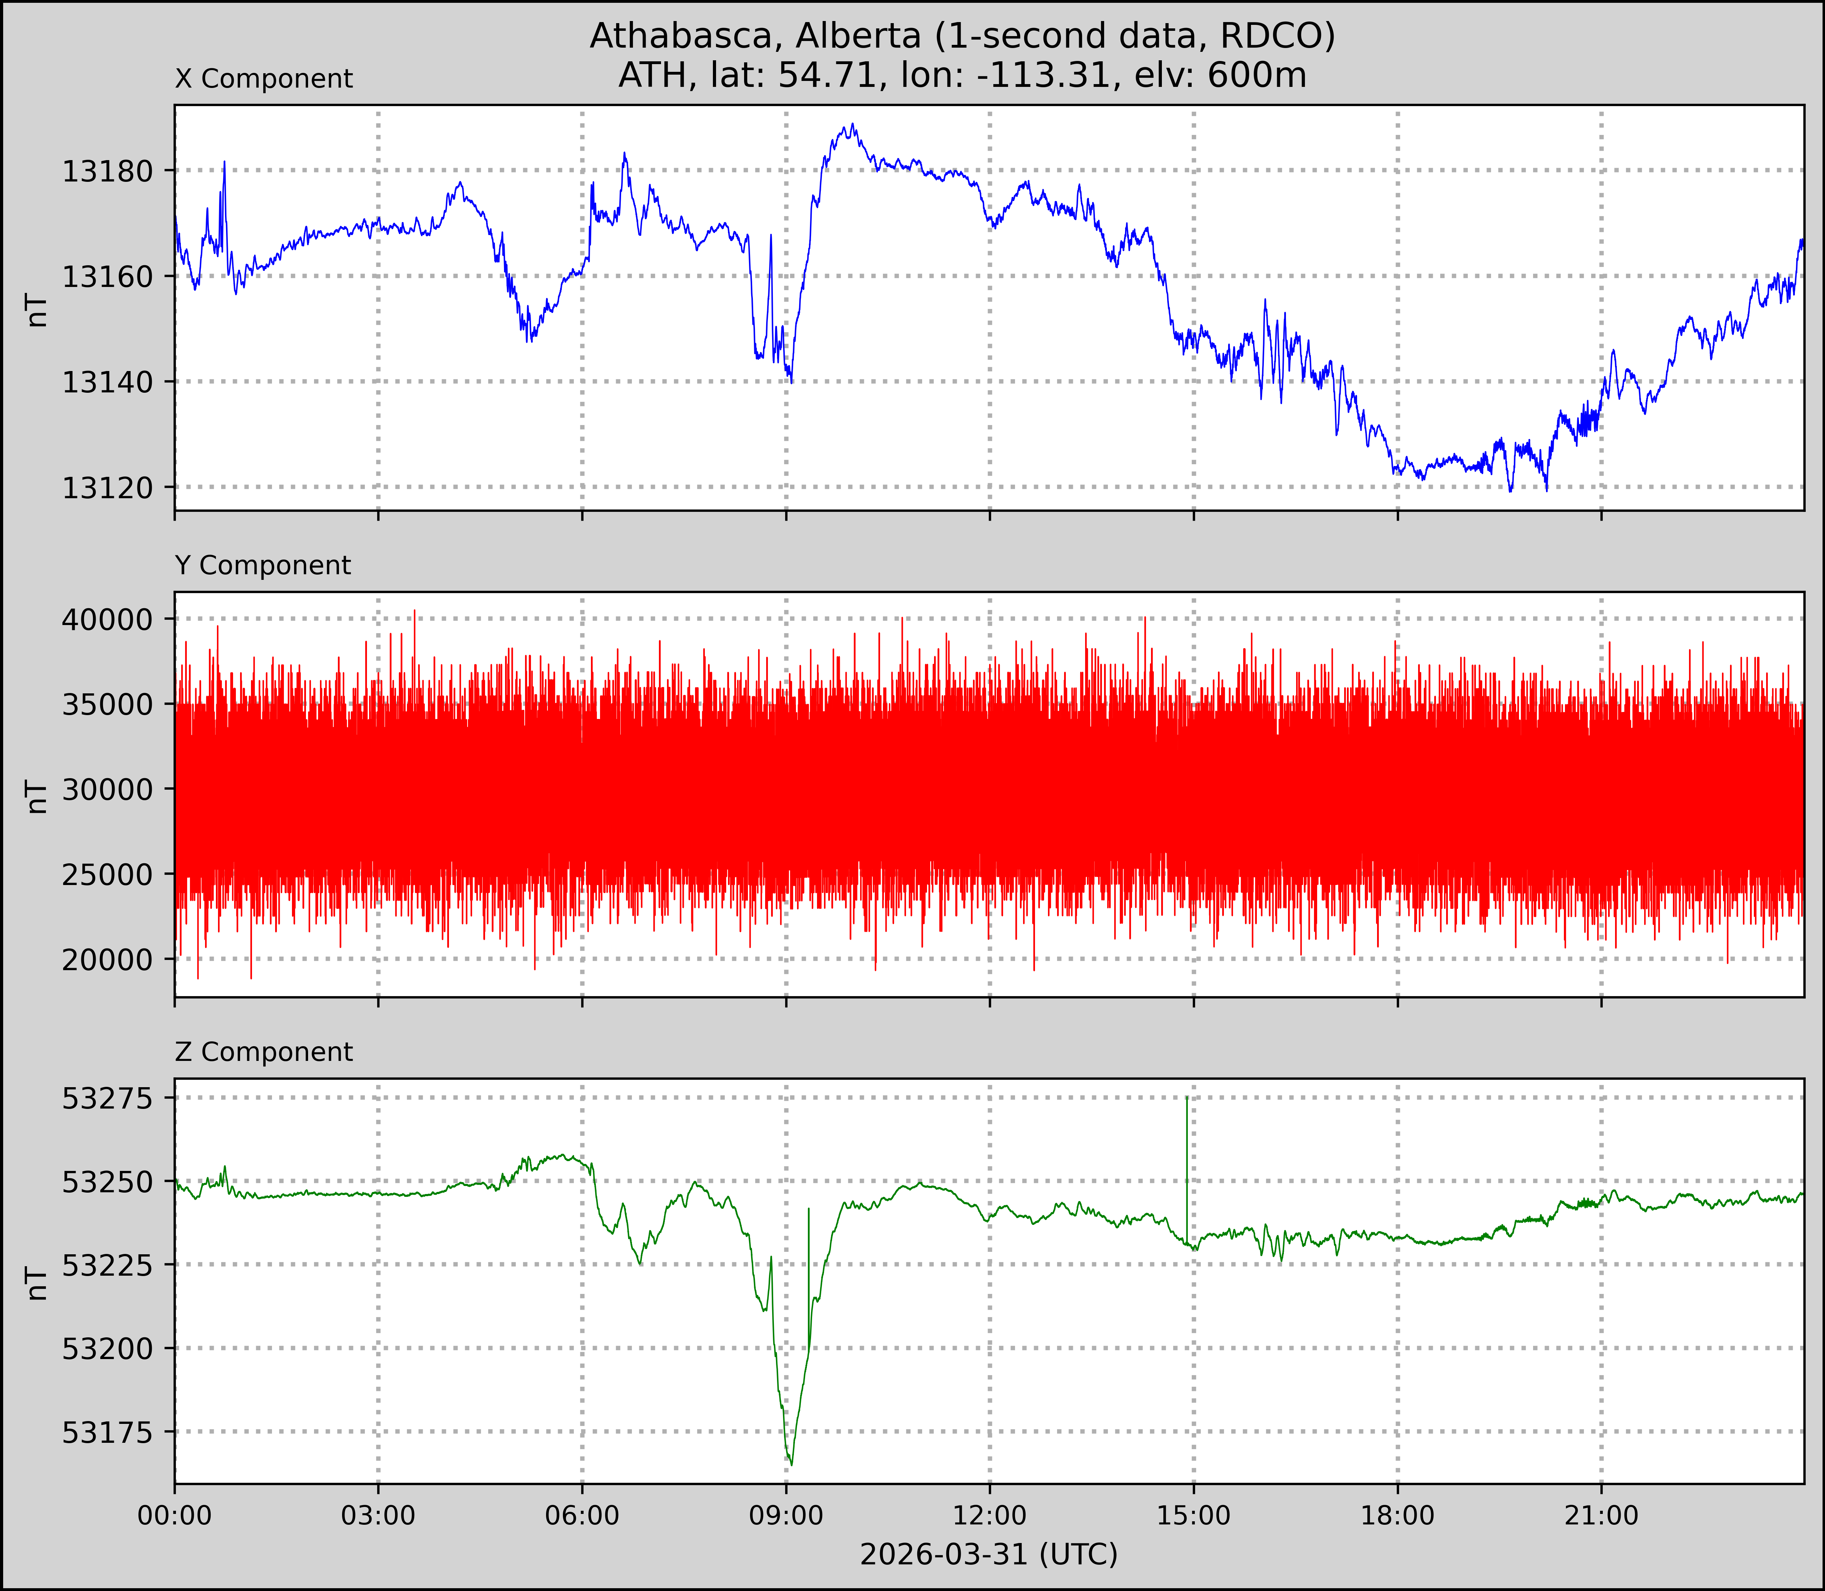Select the X Component panel label
This screenshot has width=1825, height=1591.
264,79
